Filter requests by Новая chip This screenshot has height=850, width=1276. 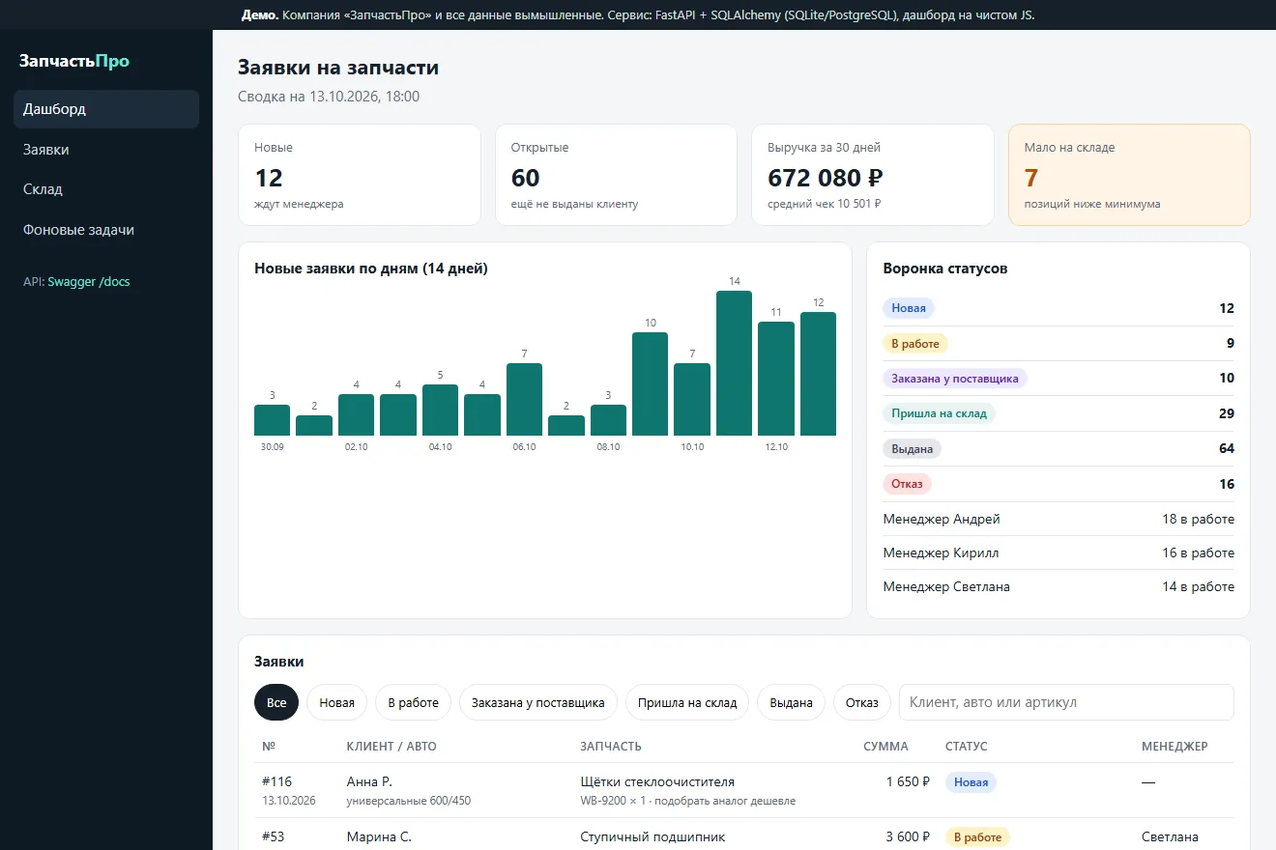[336, 702]
